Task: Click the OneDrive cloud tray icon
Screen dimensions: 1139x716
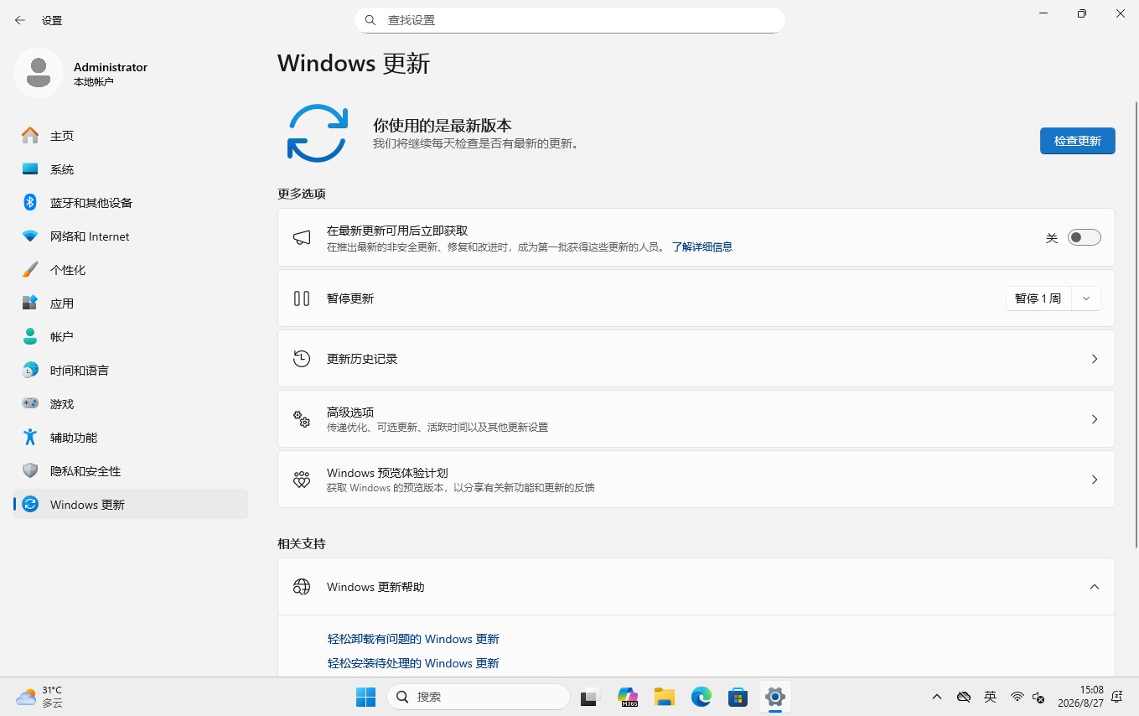Action: pos(964,697)
